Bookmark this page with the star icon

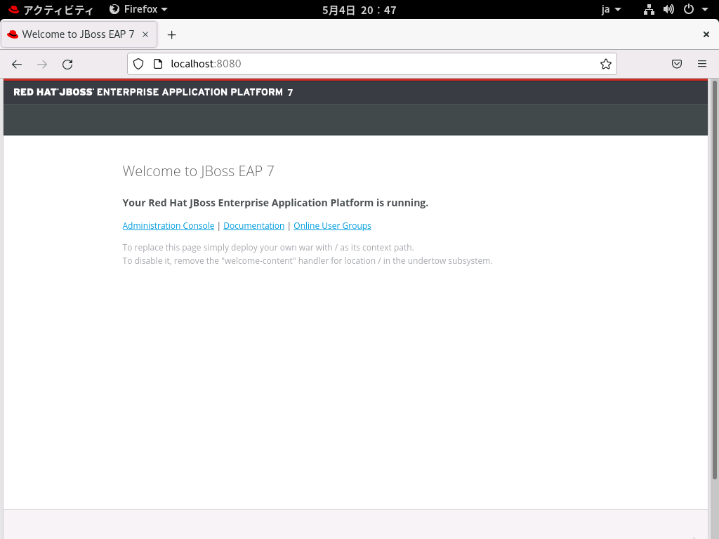coord(606,64)
